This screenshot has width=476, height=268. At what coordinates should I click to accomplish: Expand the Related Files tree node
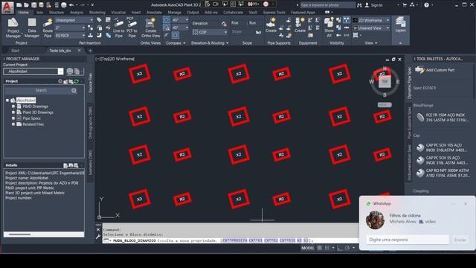(x=13, y=124)
